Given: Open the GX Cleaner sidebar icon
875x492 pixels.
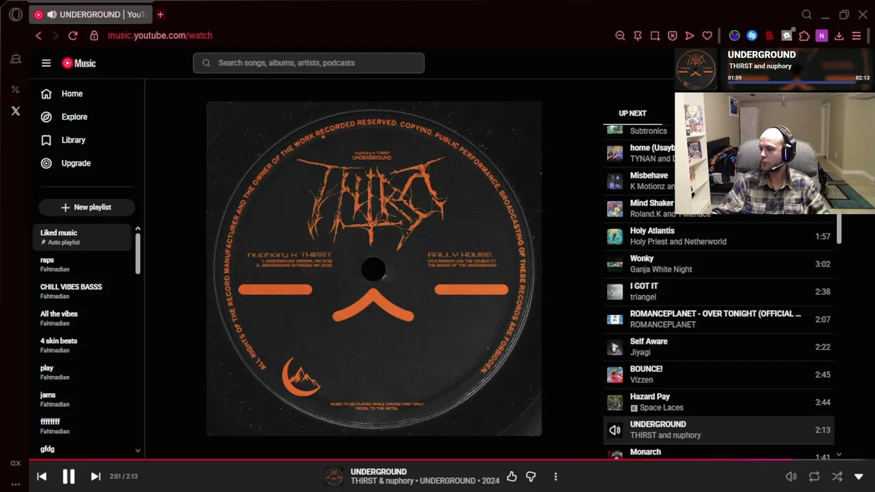Looking at the screenshot, I should [x=16, y=59].
